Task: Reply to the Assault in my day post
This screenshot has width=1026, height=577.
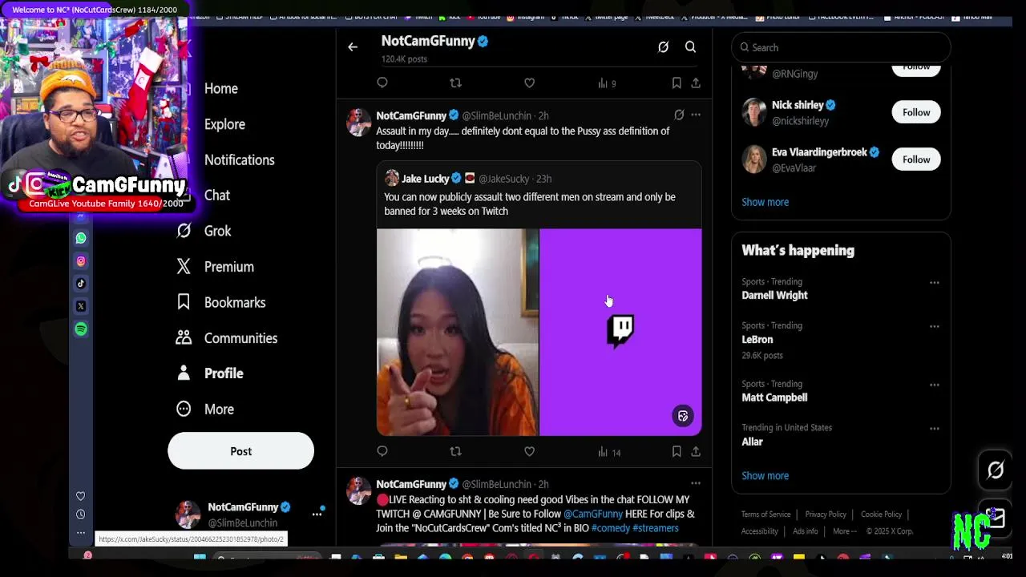Action: [x=382, y=451]
